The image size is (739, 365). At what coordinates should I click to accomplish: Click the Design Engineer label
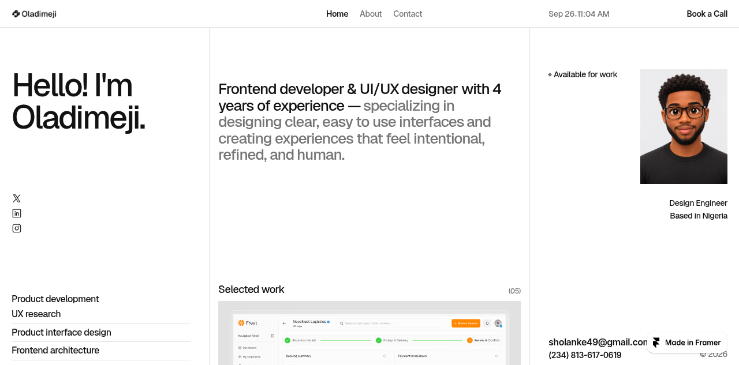(698, 203)
